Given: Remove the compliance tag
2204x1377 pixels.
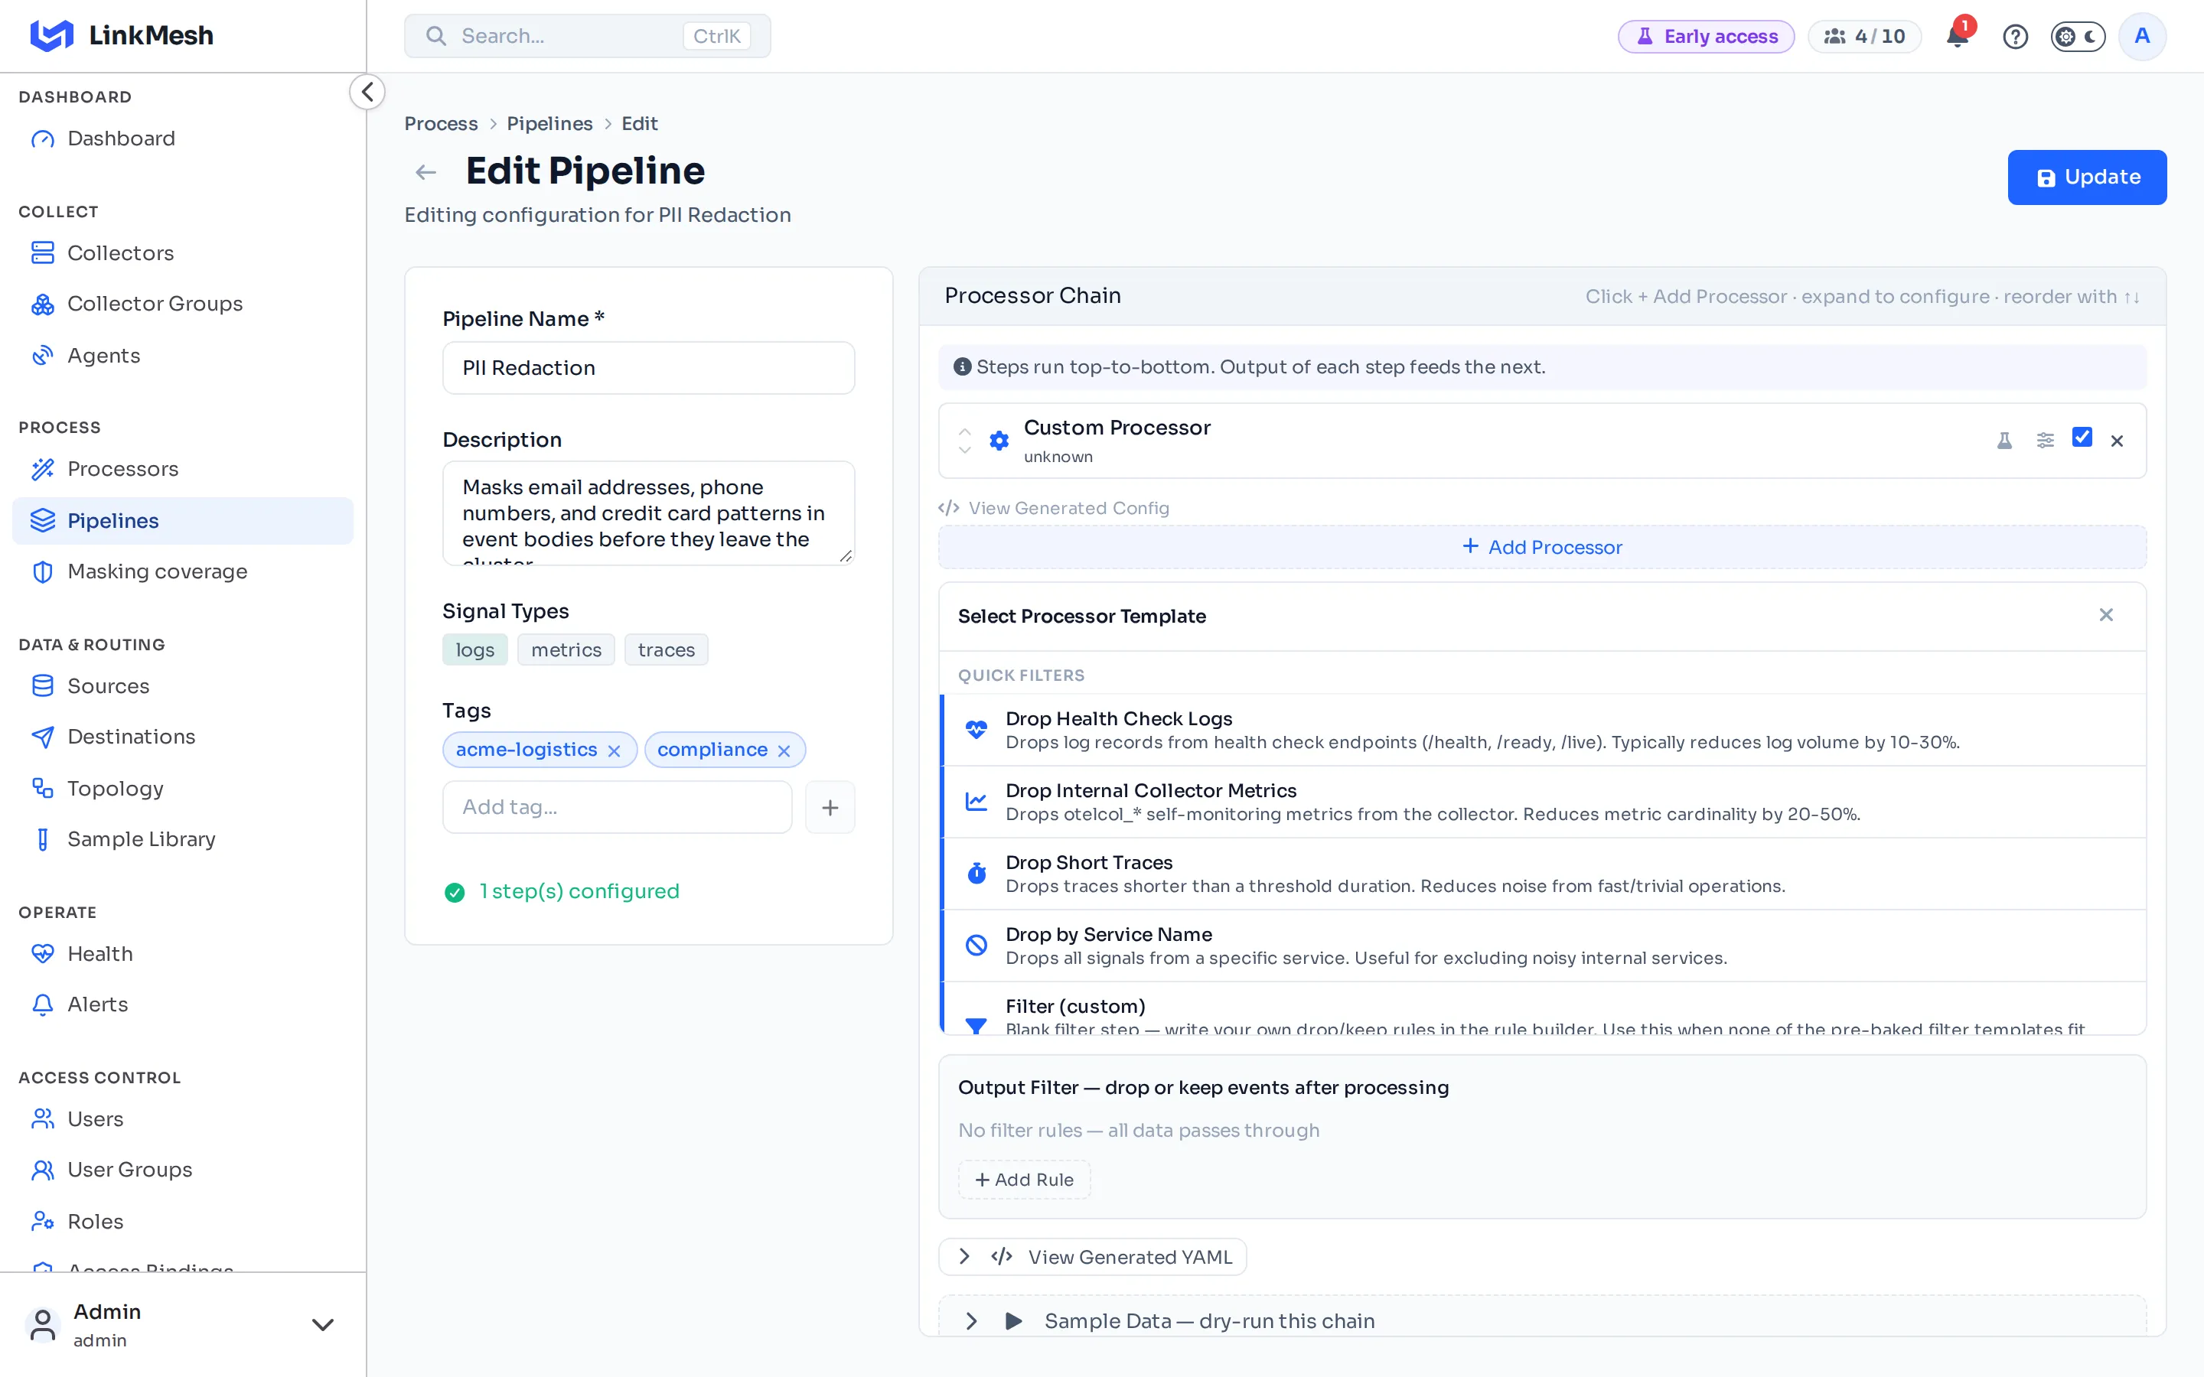Looking at the screenshot, I should (x=784, y=750).
